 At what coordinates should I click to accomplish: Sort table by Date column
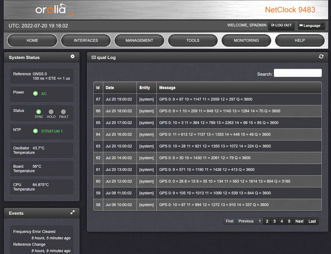[120, 88]
